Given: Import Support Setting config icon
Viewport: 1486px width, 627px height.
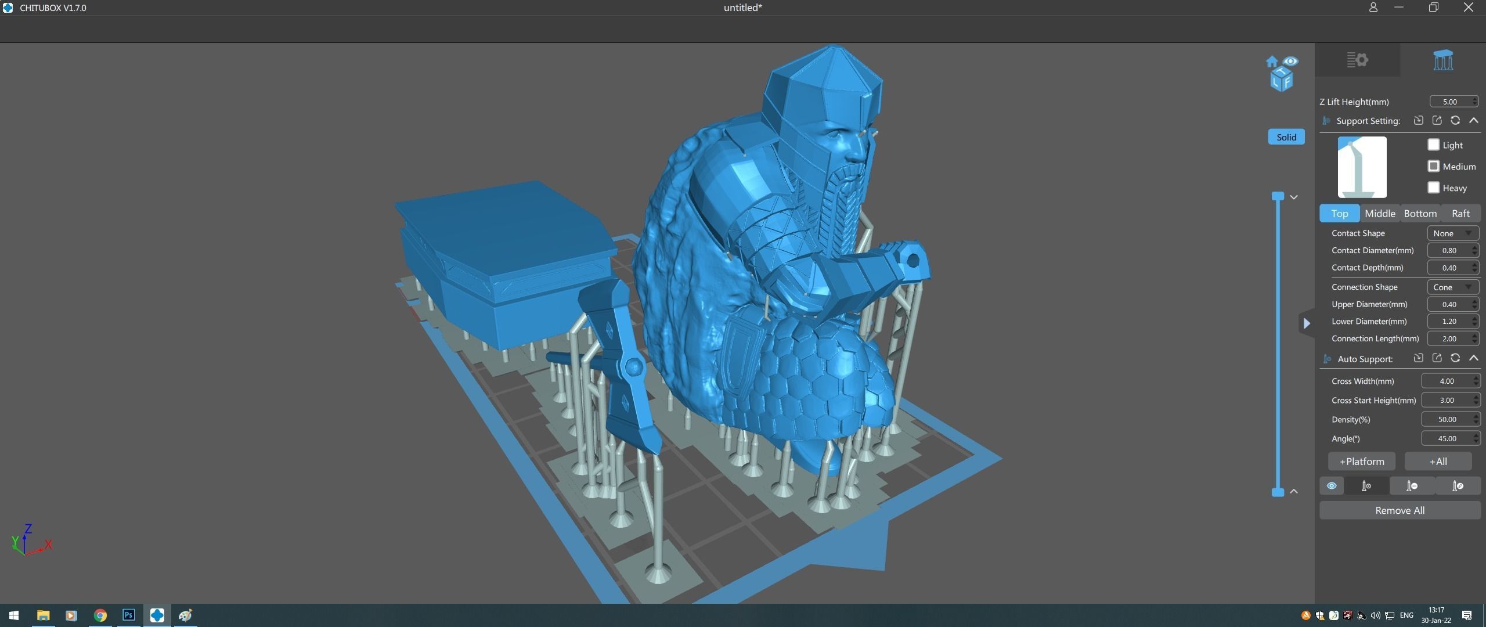Looking at the screenshot, I should pos(1418,120).
